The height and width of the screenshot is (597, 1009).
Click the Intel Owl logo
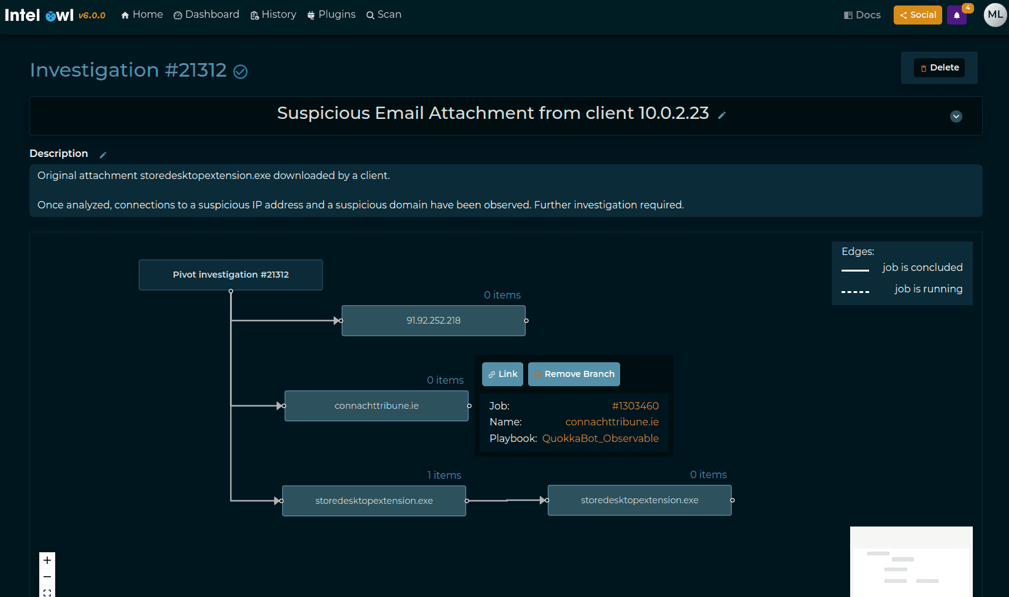click(x=39, y=15)
